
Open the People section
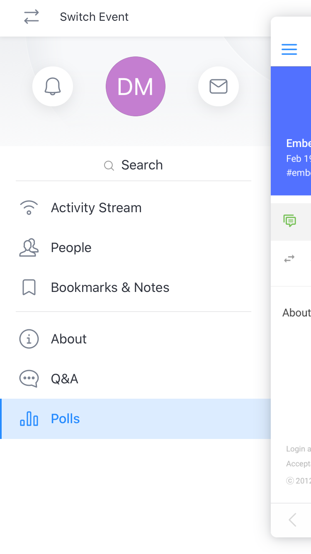click(x=135, y=248)
